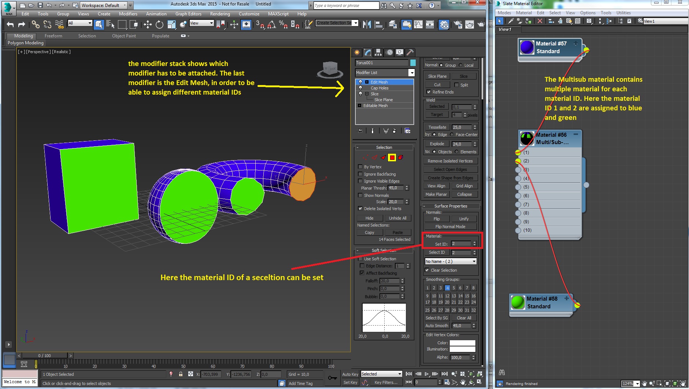Image resolution: width=689 pixels, height=389 pixels.
Task: Remove modifier from the stack
Action: coord(394,131)
